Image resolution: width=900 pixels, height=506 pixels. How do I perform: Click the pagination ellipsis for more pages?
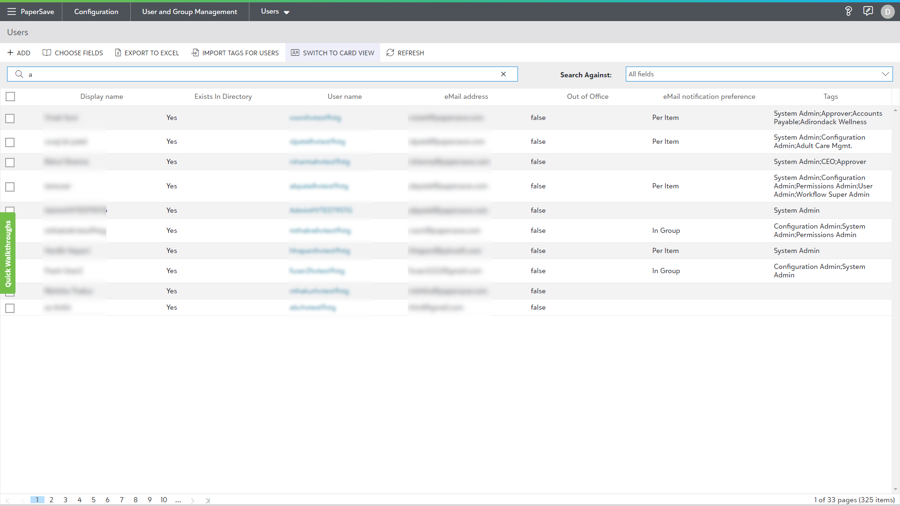click(x=178, y=500)
